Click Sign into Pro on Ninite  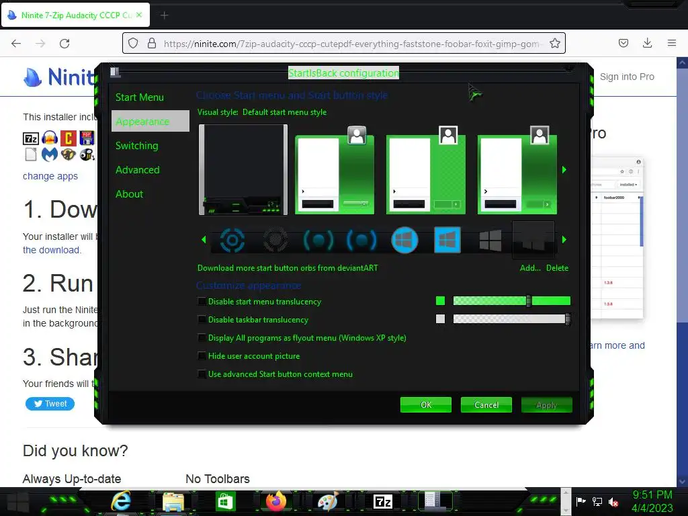pyautogui.click(x=627, y=77)
